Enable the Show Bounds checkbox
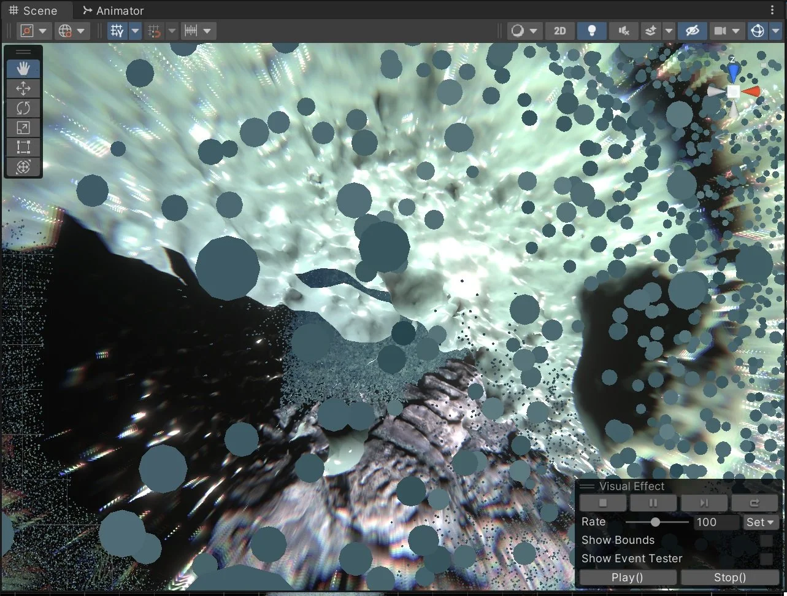The height and width of the screenshot is (596, 787). click(767, 541)
